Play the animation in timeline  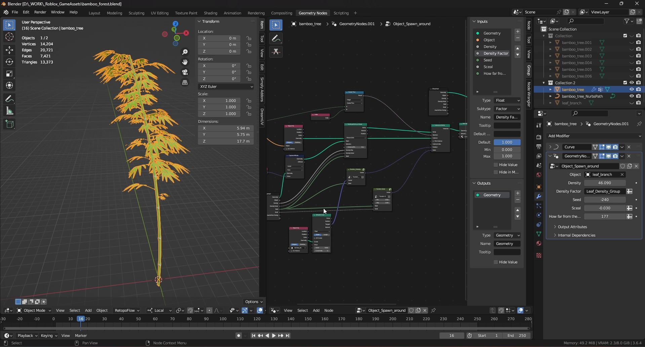pos(274,336)
